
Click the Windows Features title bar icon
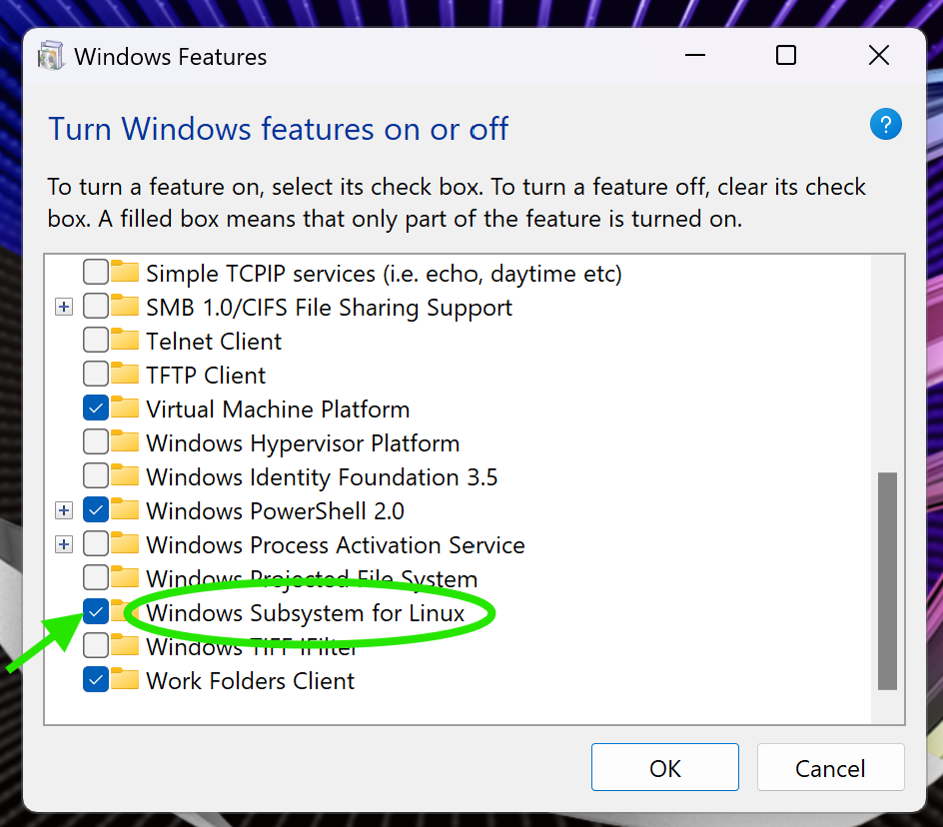(51, 56)
